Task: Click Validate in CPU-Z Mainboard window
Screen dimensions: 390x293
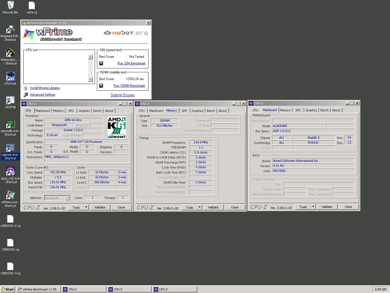Action: pyautogui.click(x=327, y=207)
